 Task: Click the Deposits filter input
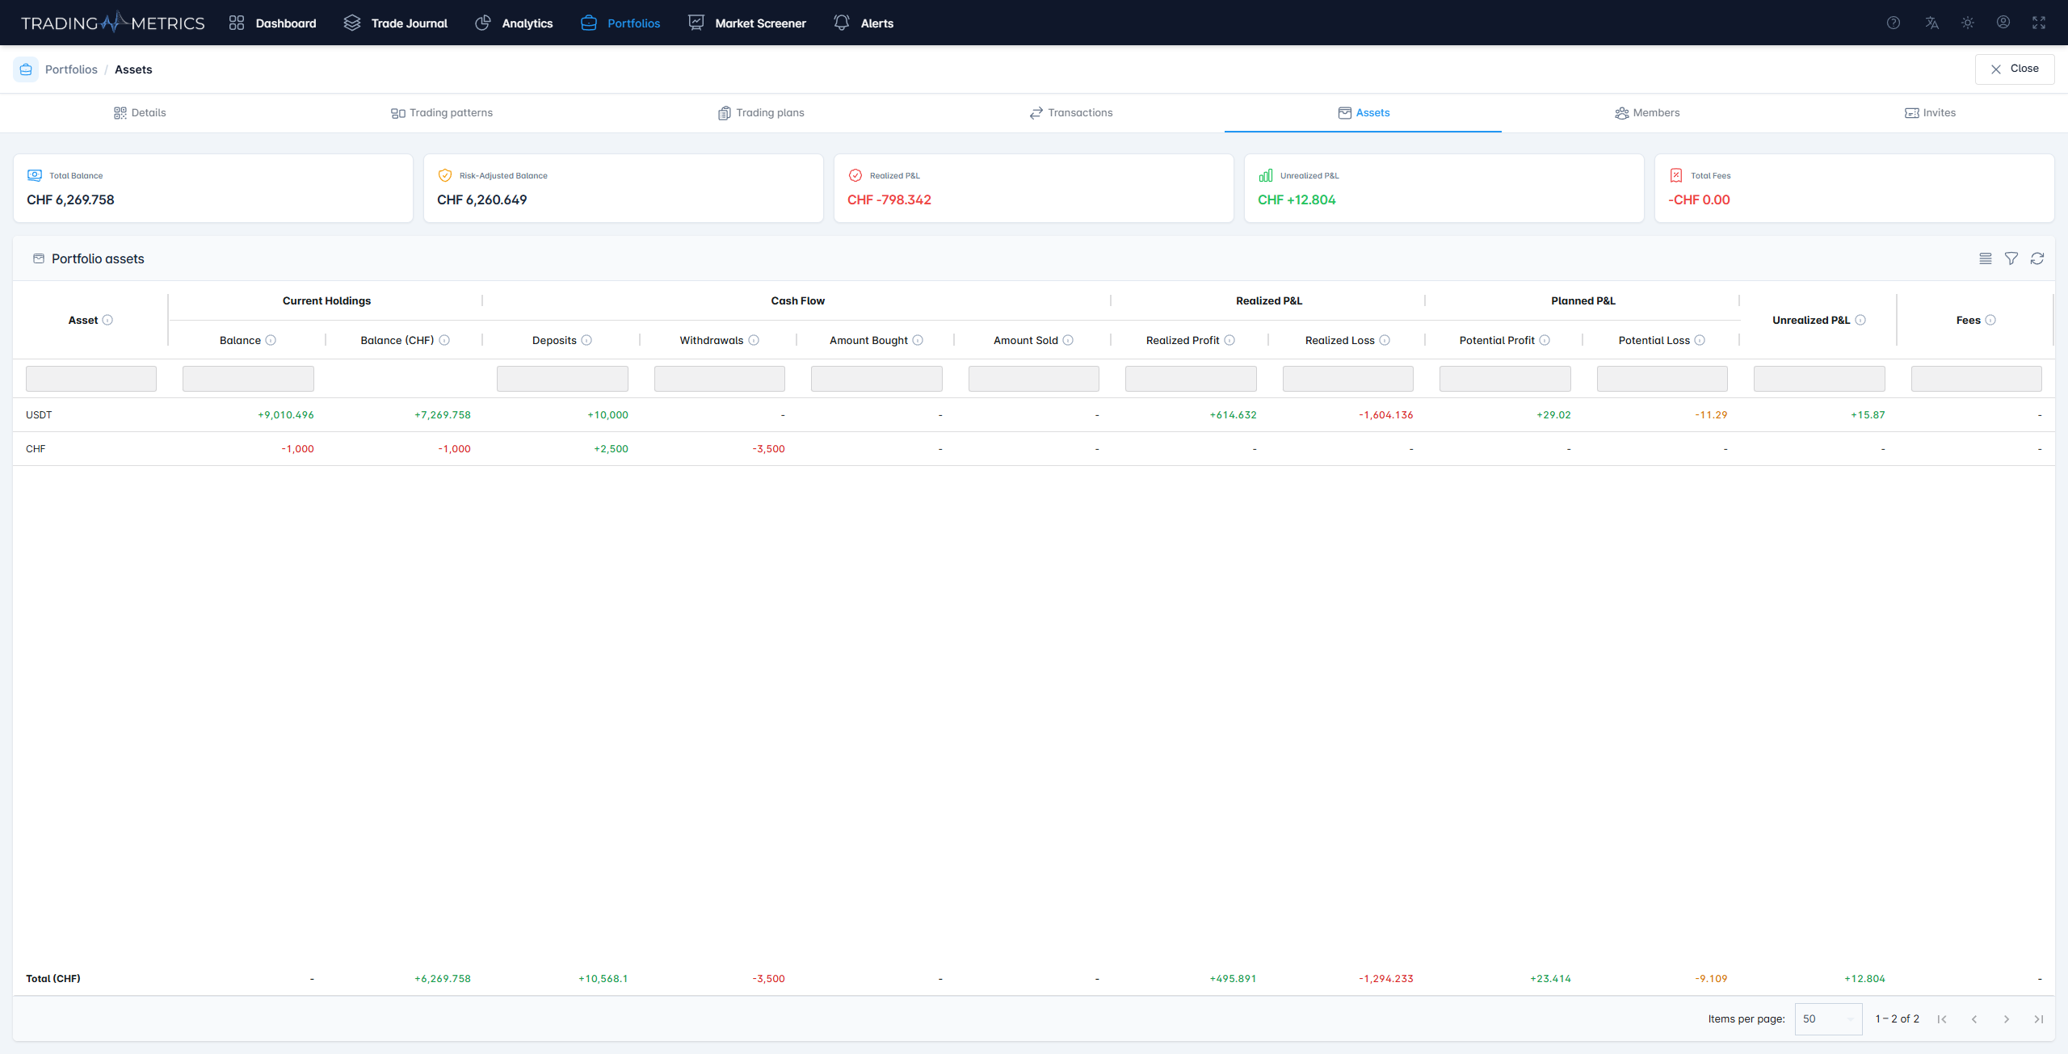562,379
